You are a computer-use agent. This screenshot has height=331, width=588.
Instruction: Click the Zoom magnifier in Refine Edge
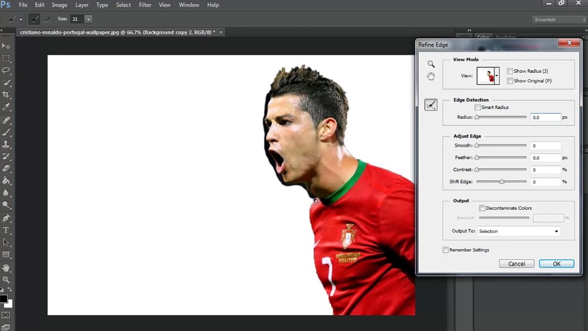pyautogui.click(x=431, y=64)
